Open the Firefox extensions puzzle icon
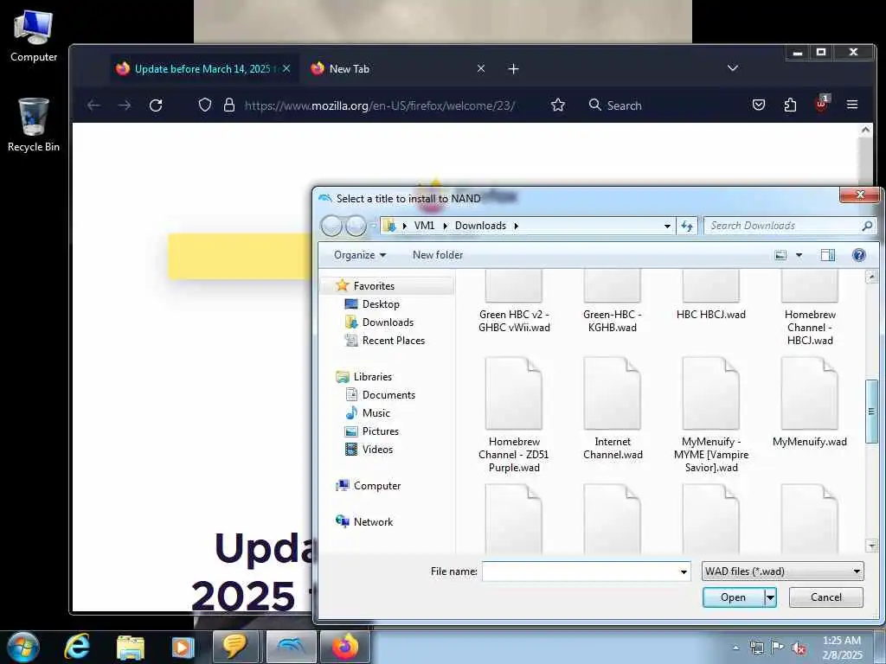Viewport: 886px width, 664px height. (x=790, y=105)
